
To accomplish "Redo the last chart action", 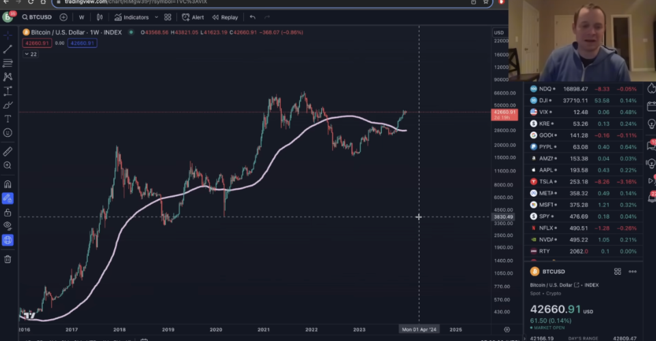I will [x=267, y=17].
